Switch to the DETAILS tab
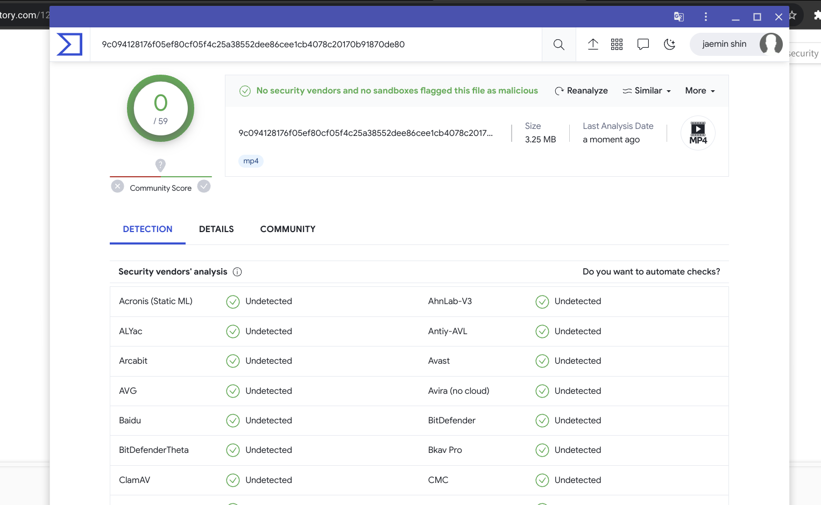The image size is (821, 505). click(216, 229)
